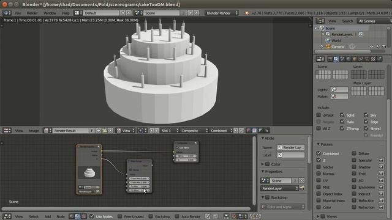
Task: Open the Render properties tab icon
Action: (x=330, y=59)
